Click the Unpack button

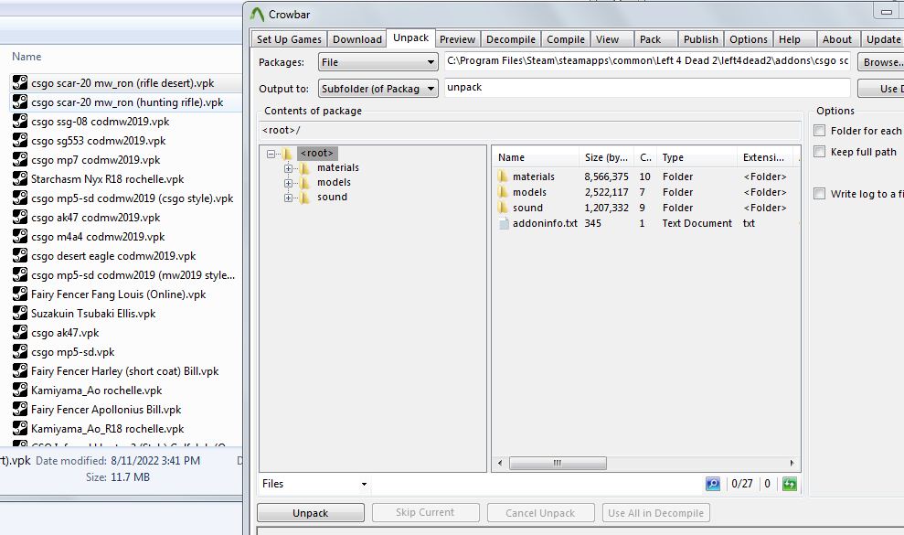(x=310, y=512)
